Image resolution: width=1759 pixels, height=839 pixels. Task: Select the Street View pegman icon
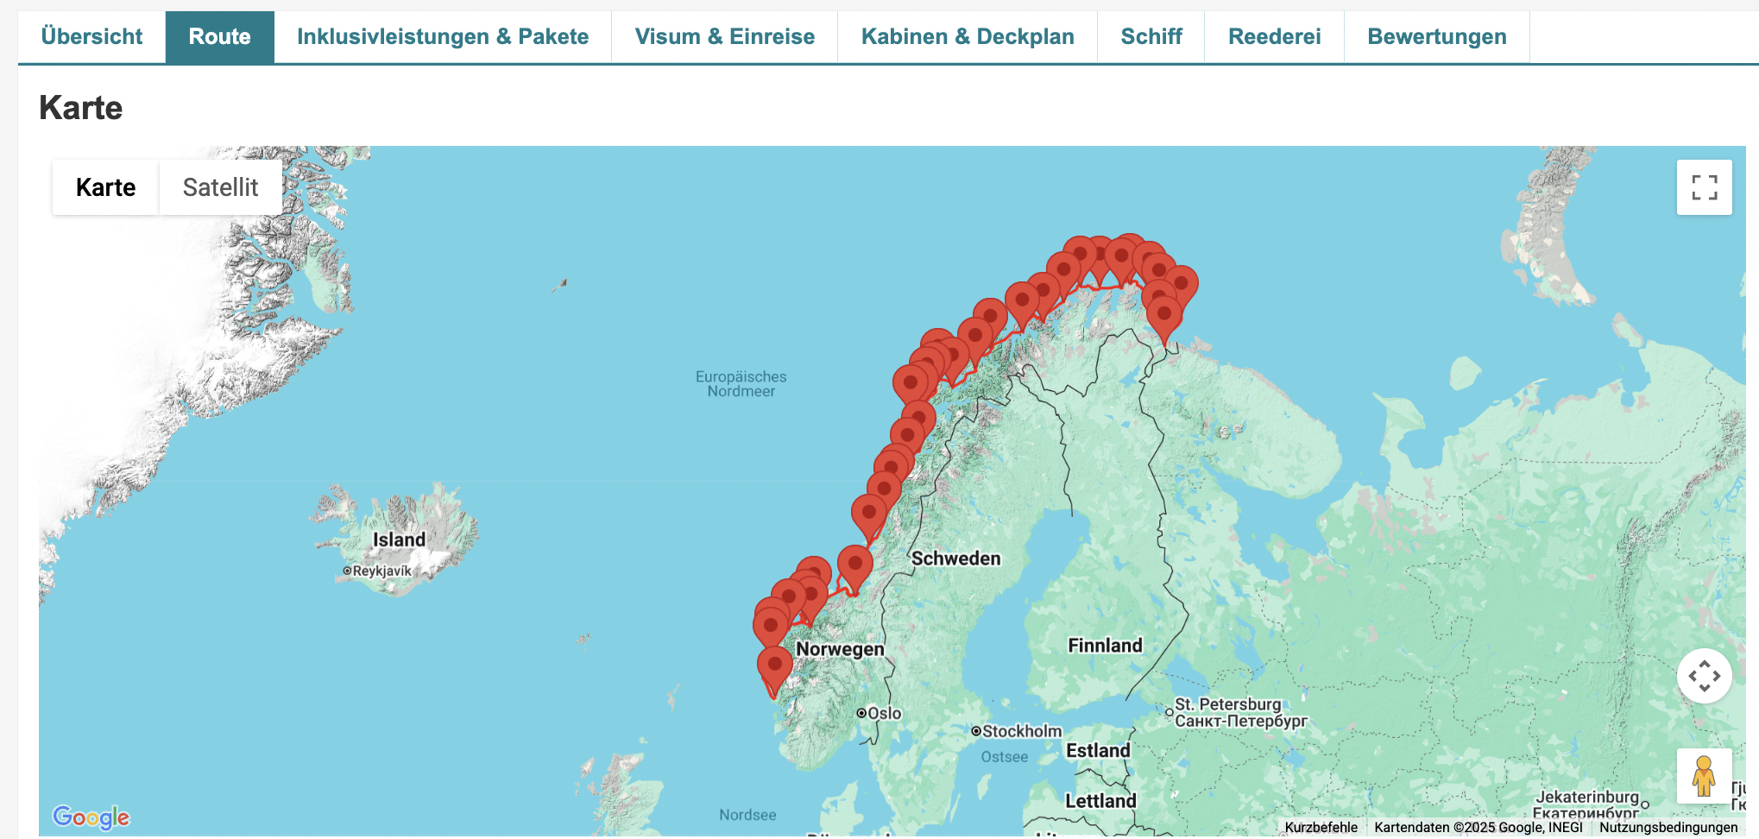pos(1703,776)
